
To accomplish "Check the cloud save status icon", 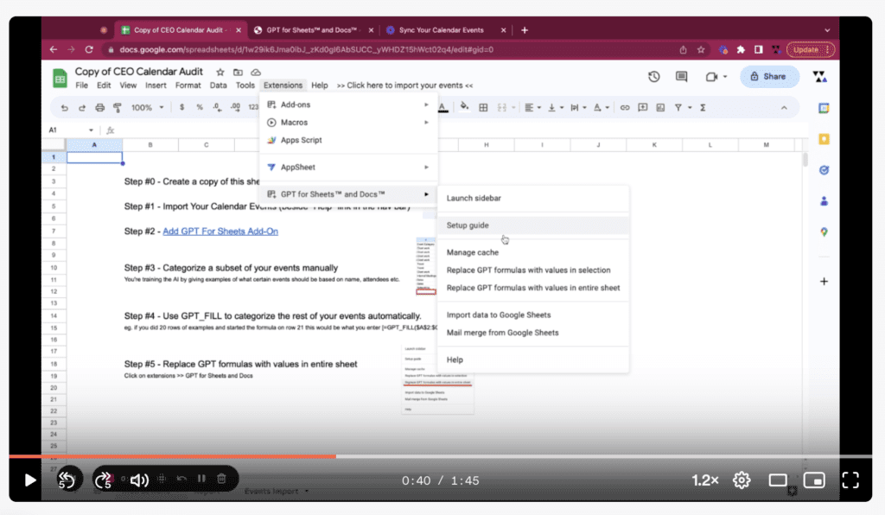I will 256,73.
